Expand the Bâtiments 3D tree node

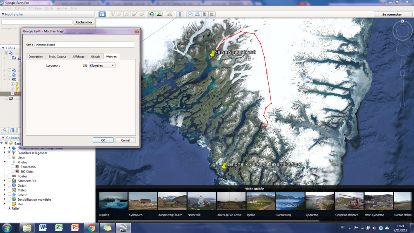[x=4, y=180]
